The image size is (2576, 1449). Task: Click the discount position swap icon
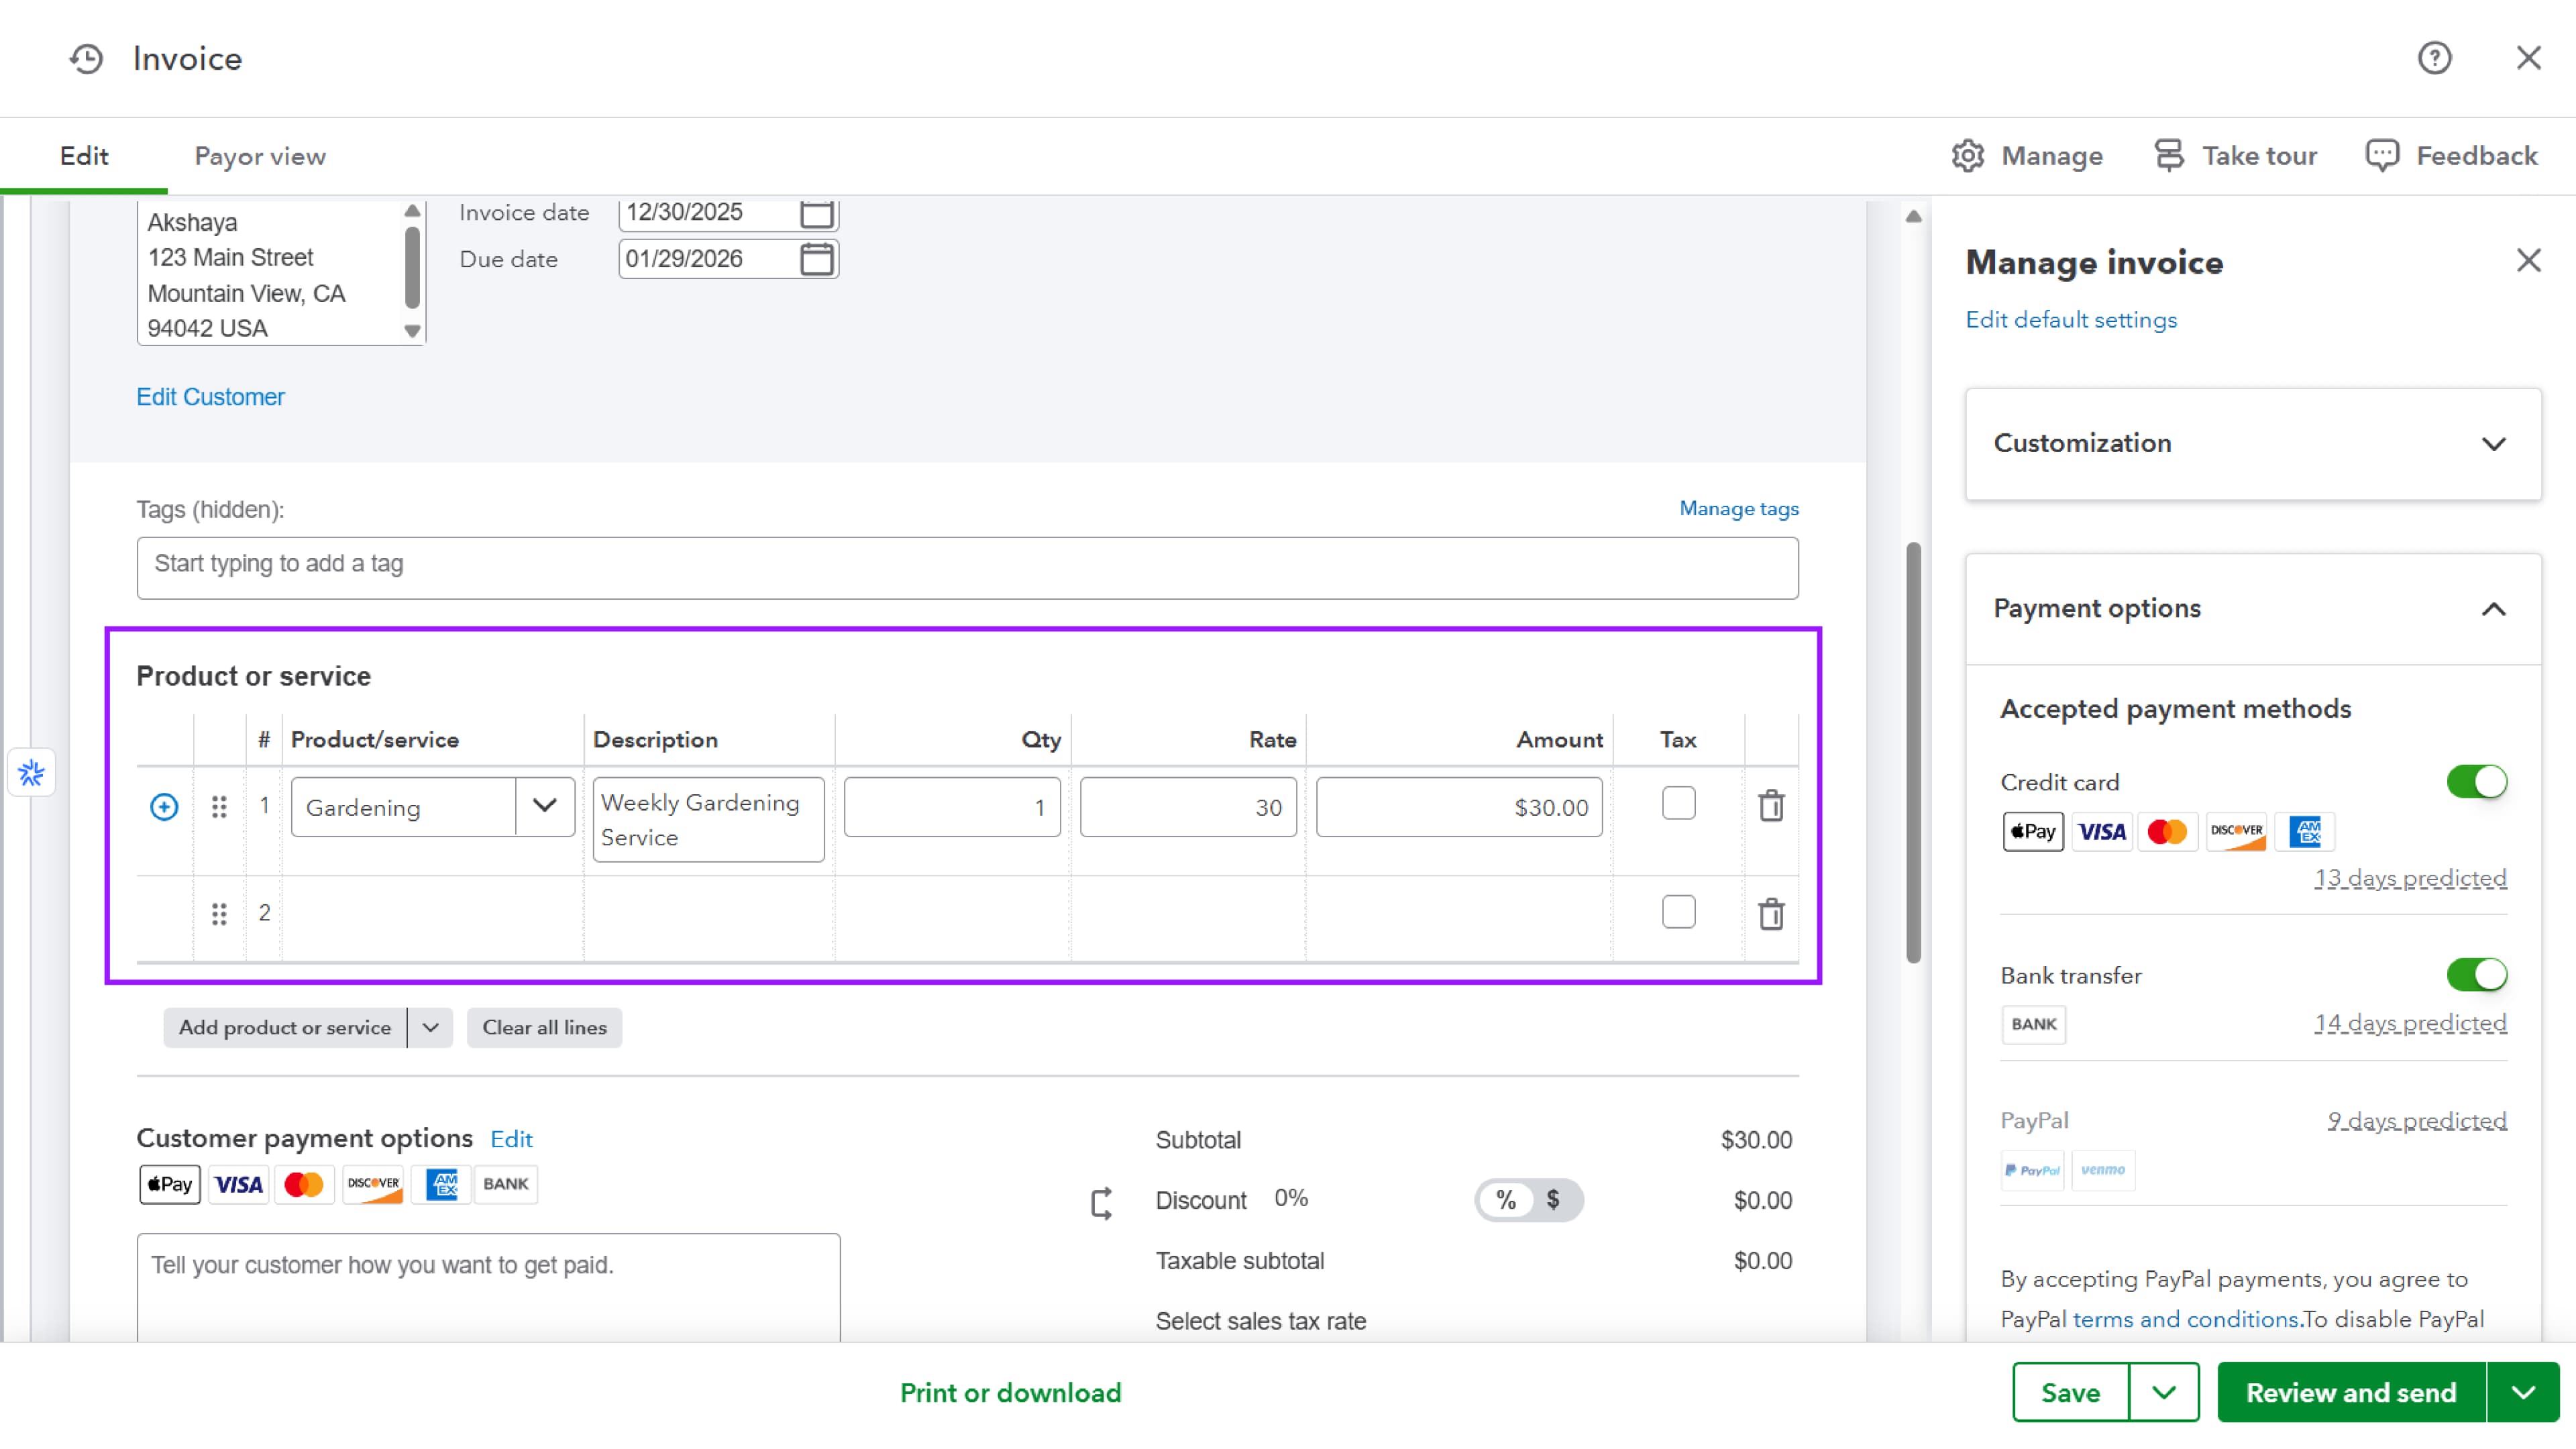pyautogui.click(x=1101, y=1203)
